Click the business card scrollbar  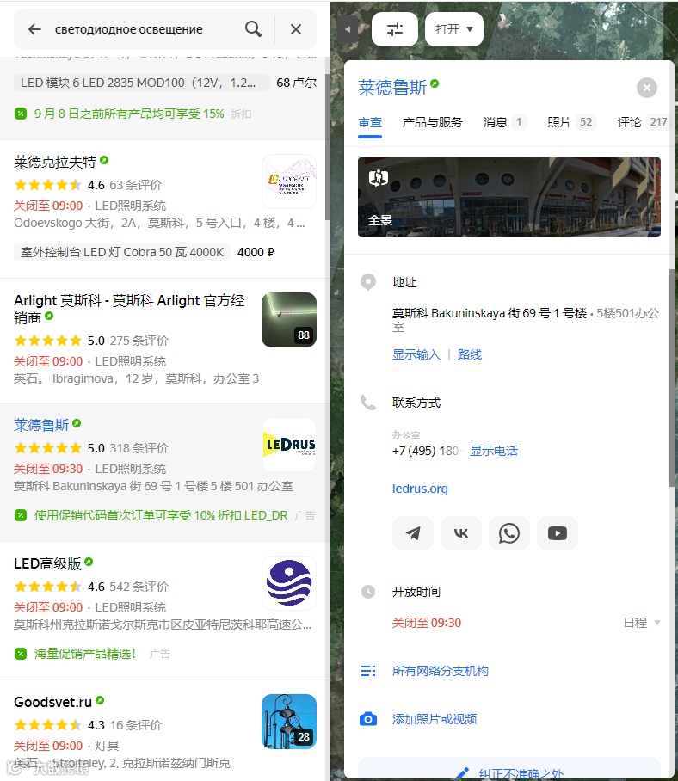(x=672, y=378)
